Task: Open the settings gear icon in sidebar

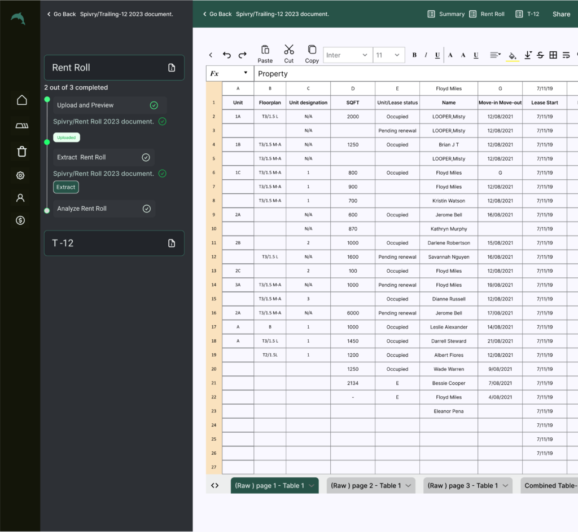Action: 20,175
